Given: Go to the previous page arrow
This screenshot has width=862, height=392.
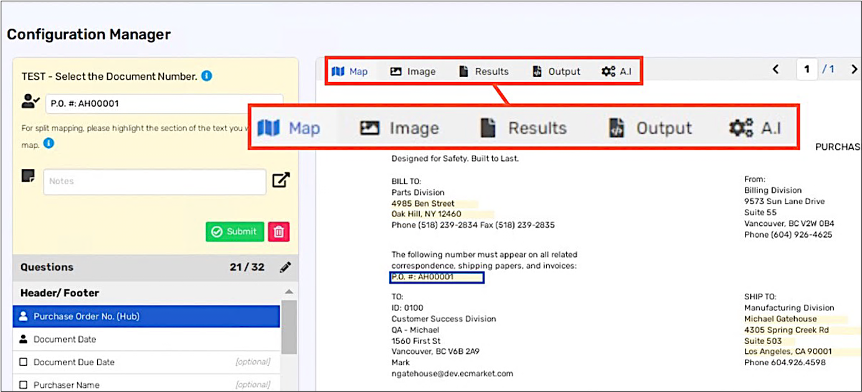Looking at the screenshot, I should click(x=775, y=70).
